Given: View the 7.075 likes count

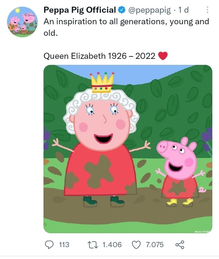Looking at the screenshot, I should click(x=155, y=245).
